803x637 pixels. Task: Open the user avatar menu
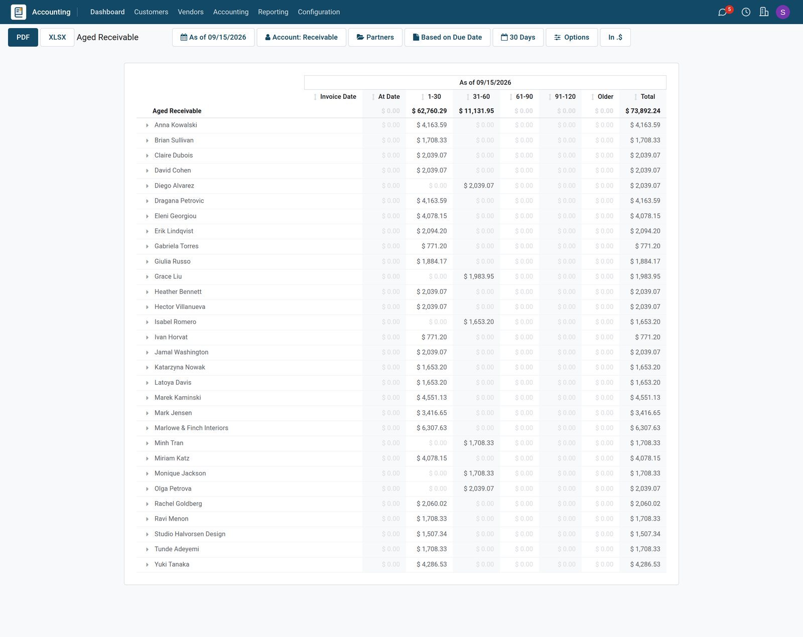coord(782,12)
